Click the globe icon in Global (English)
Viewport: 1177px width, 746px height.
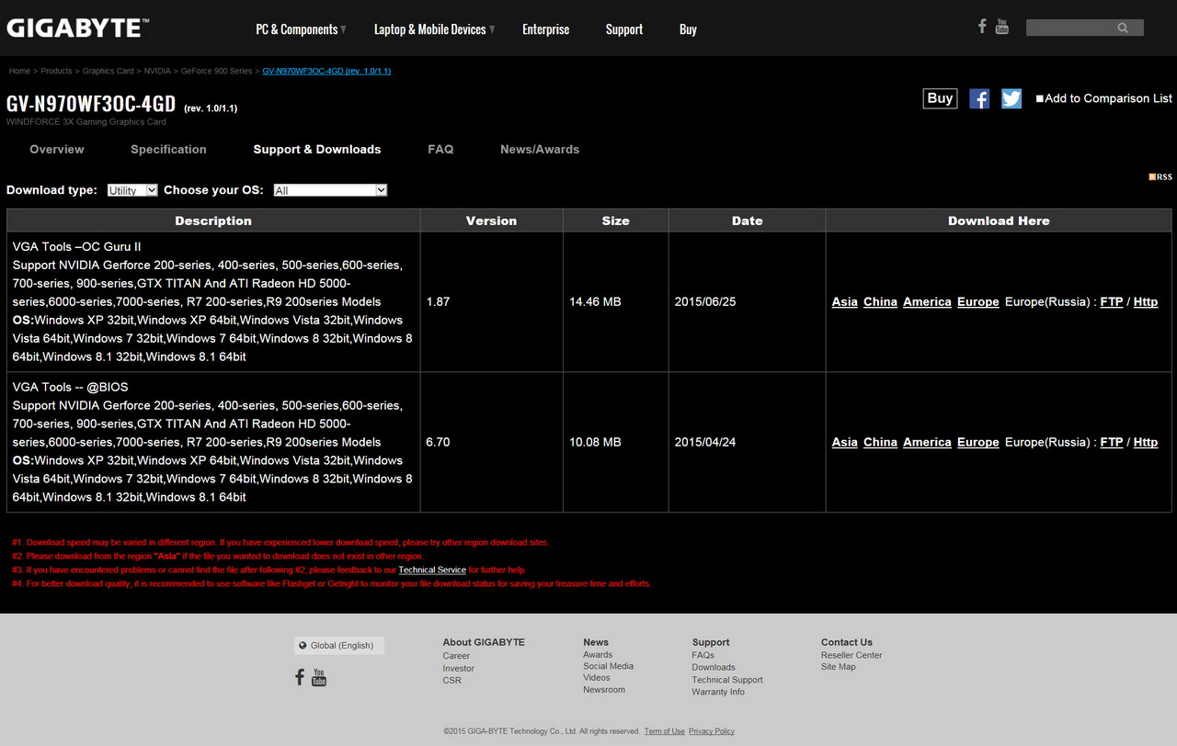coord(303,646)
